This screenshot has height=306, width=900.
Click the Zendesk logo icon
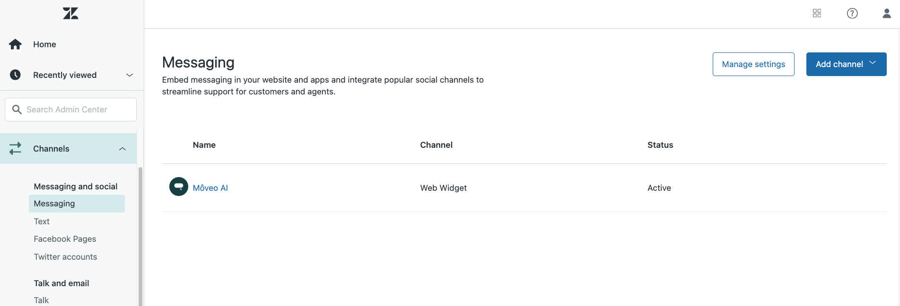70,13
